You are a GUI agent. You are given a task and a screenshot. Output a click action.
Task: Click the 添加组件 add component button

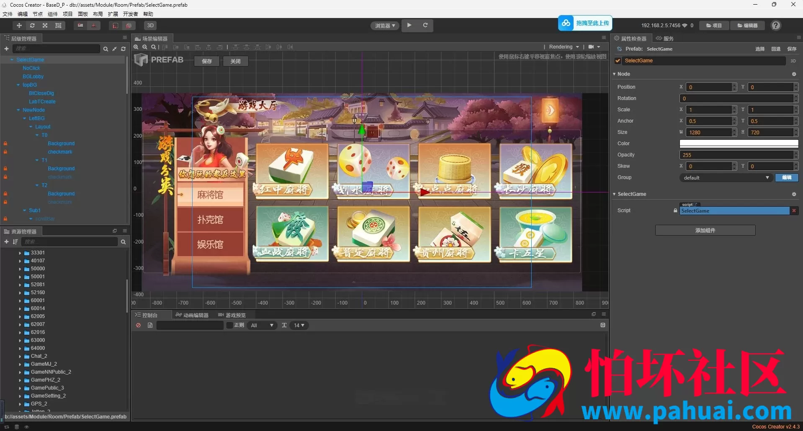click(705, 230)
